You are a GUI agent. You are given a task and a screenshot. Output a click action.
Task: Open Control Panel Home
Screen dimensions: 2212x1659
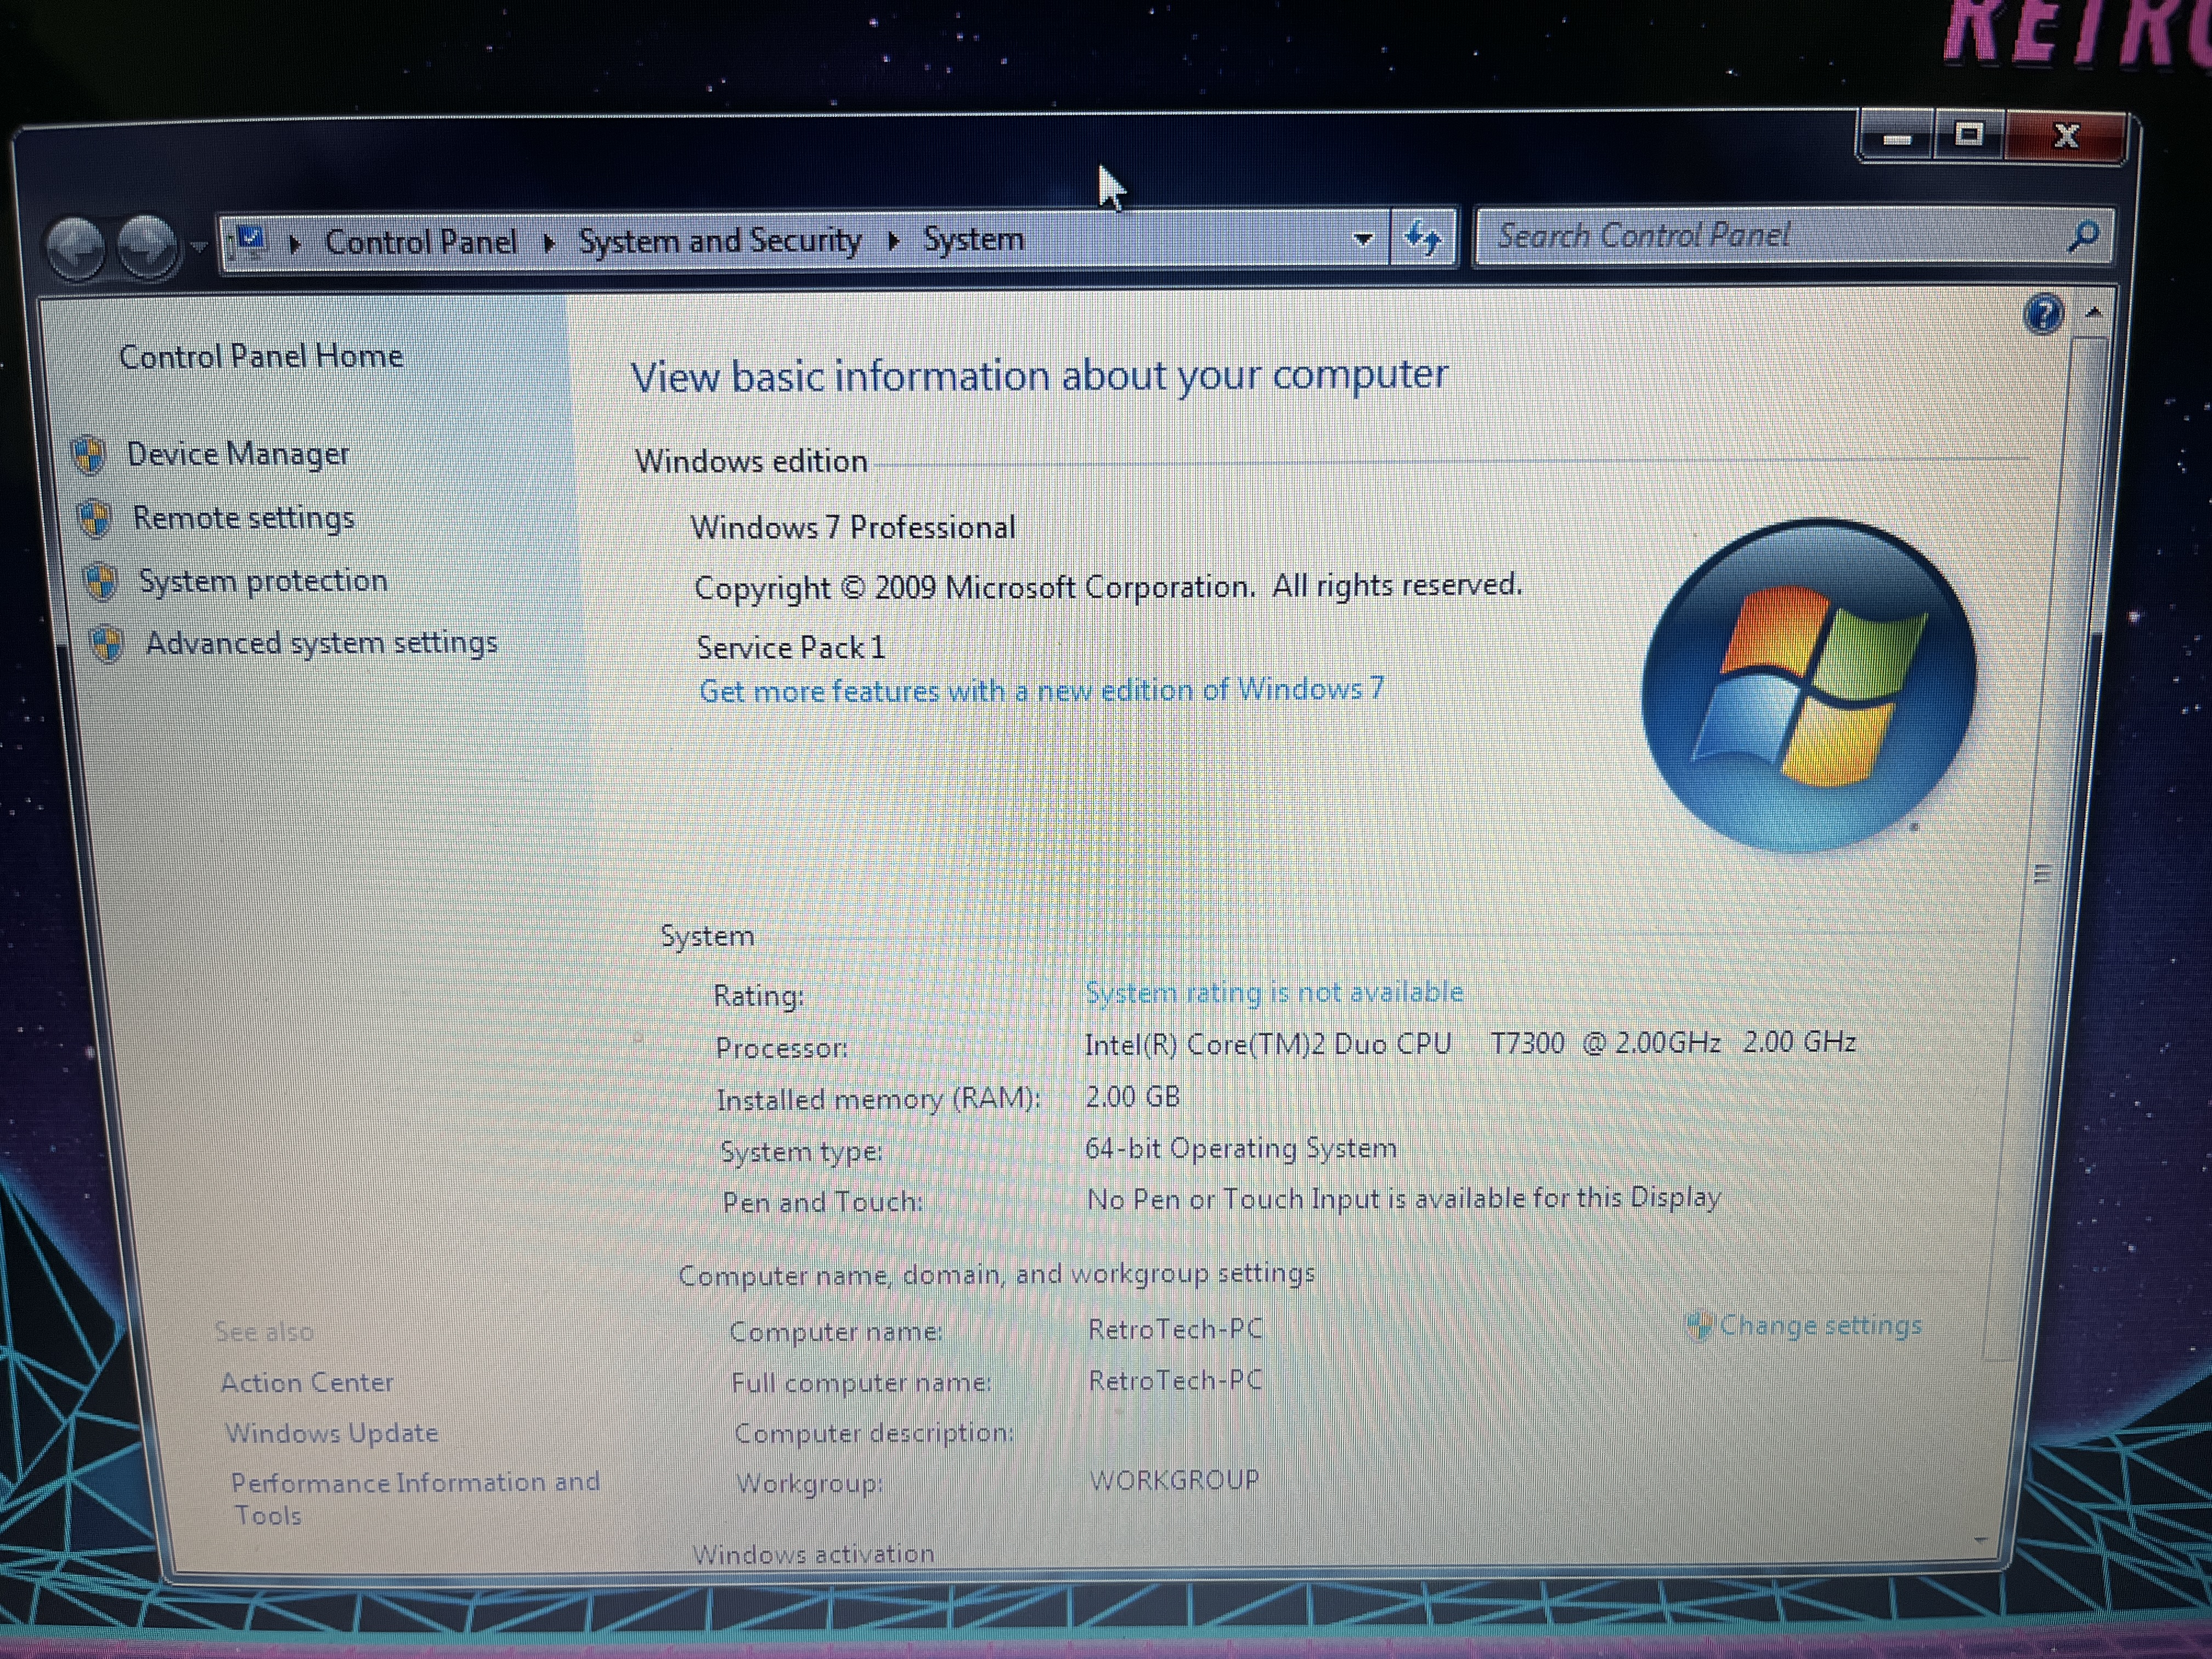(261, 356)
